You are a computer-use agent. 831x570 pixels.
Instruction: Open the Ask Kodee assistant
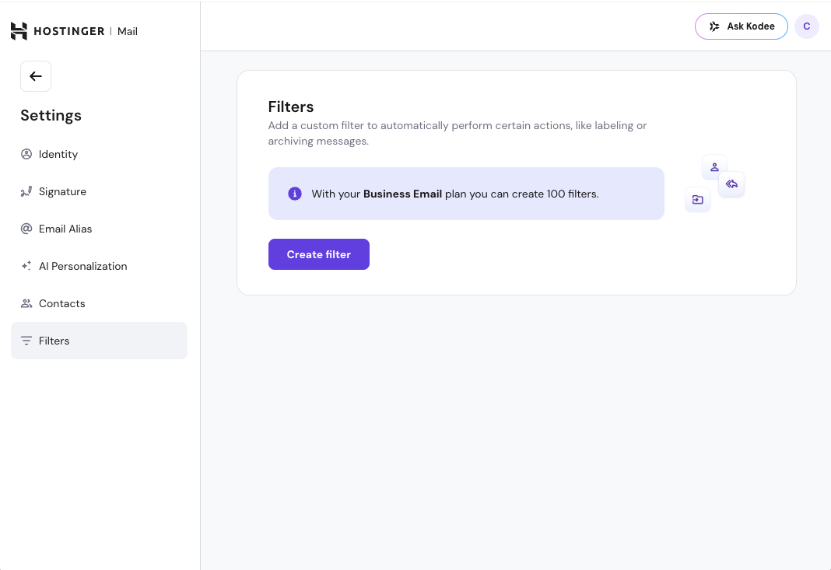[741, 26]
